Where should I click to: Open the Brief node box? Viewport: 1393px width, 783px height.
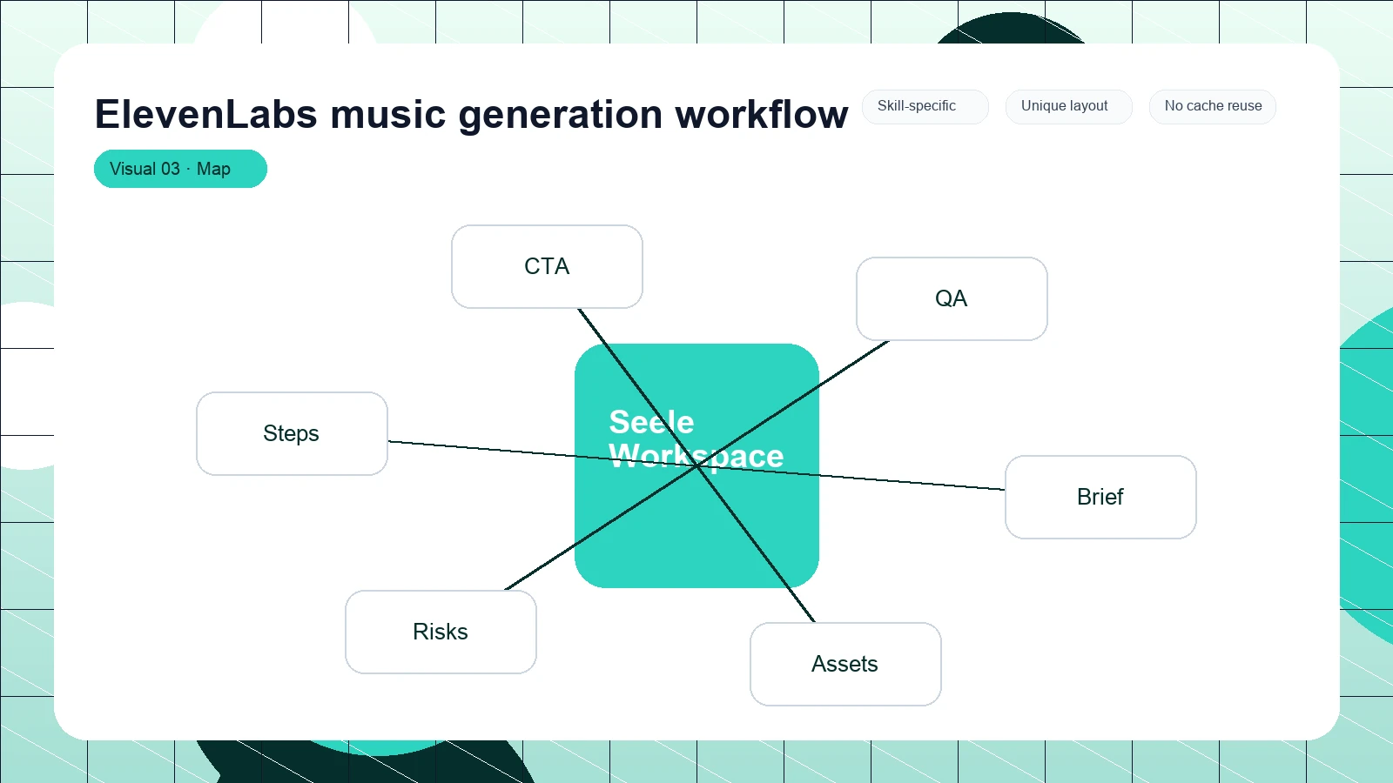[x=1100, y=497]
